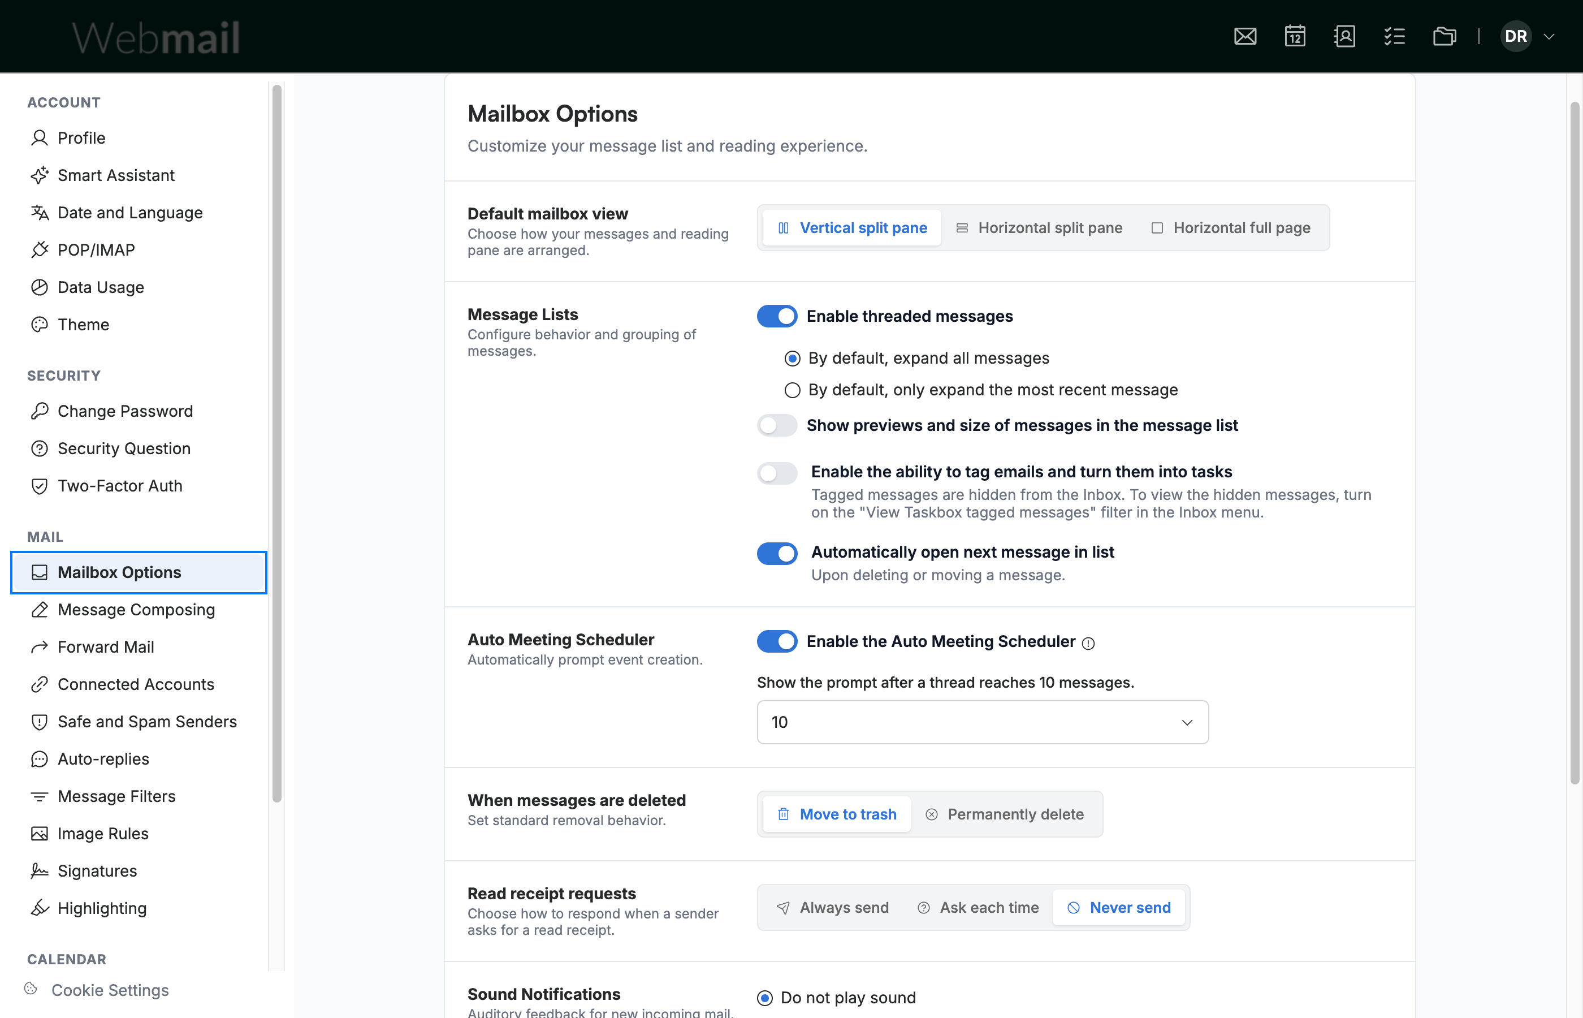Toggle Enable threaded messages switch
This screenshot has width=1583, height=1018.
tap(777, 316)
